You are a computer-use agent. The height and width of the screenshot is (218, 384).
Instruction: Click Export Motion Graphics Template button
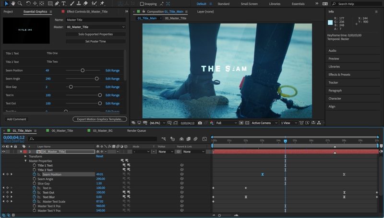coord(100,119)
